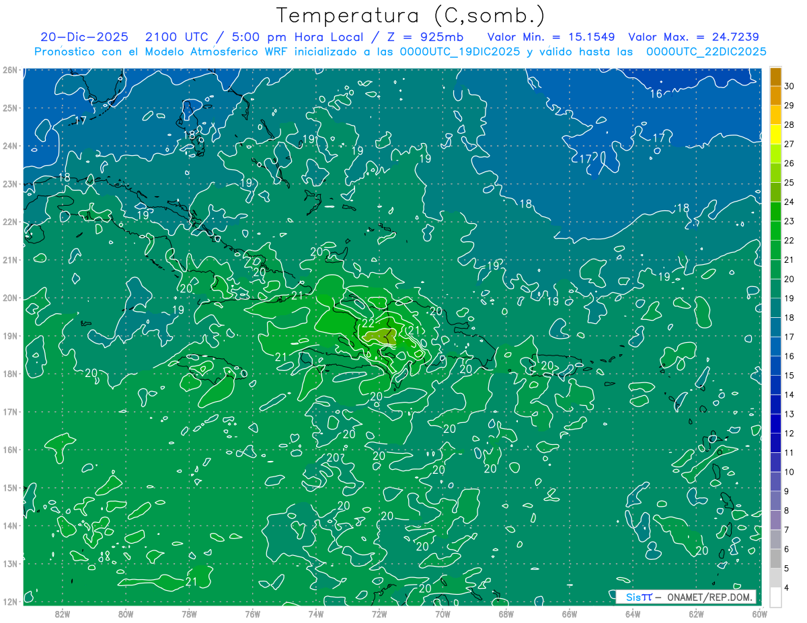Click latitude axis label '21N'

point(10,259)
